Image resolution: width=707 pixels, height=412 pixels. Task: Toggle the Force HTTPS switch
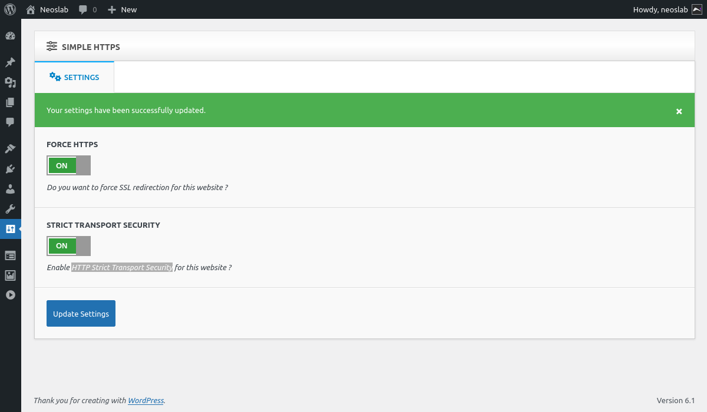68,165
